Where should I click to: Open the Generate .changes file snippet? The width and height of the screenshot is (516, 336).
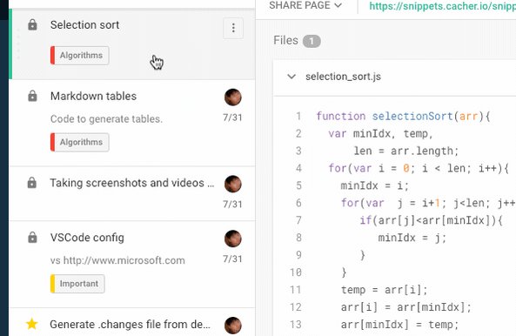point(130,325)
